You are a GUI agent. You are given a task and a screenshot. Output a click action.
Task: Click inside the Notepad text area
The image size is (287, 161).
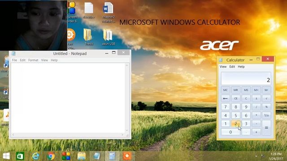(68, 98)
